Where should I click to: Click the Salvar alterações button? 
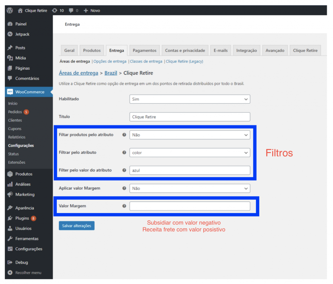click(77, 226)
